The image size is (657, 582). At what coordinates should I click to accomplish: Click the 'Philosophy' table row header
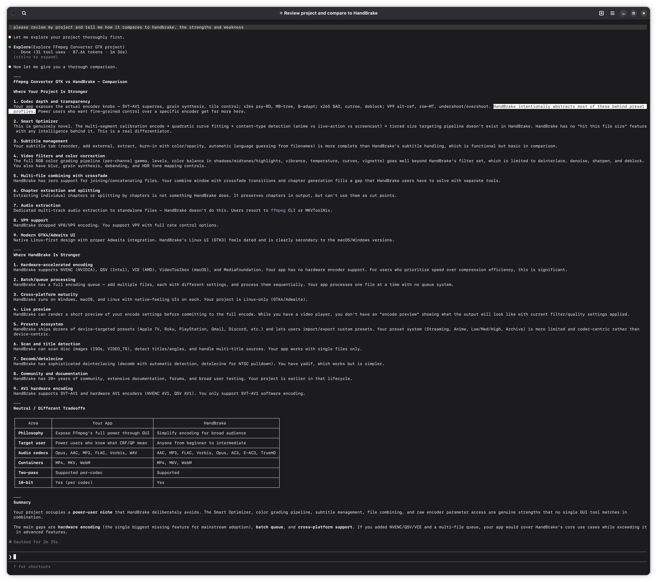coord(31,433)
